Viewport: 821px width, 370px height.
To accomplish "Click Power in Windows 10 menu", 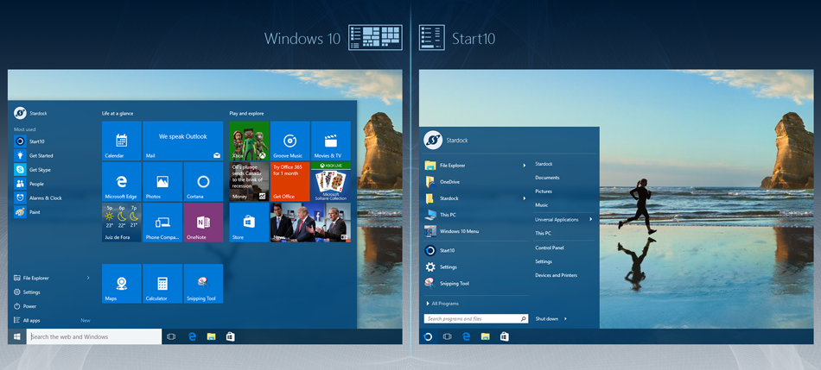I will pos(29,306).
